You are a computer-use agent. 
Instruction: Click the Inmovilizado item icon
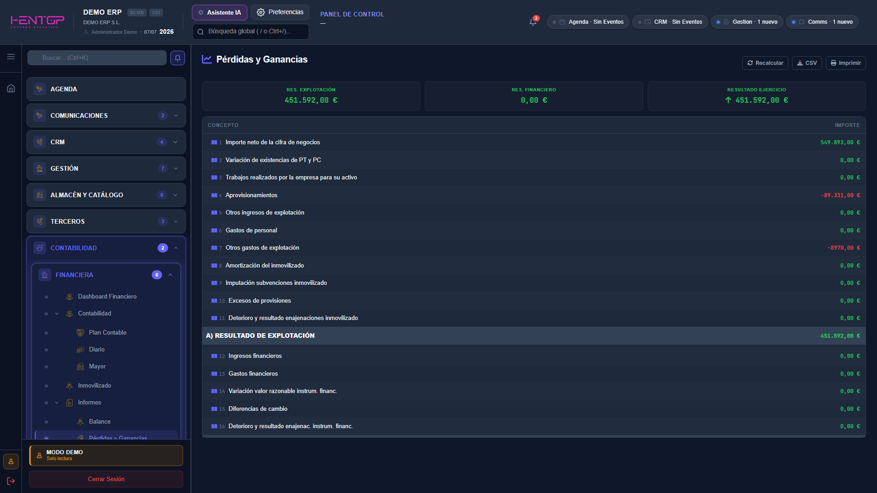coord(69,386)
